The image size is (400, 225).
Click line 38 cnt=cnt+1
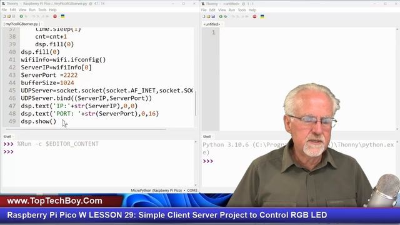[51, 37]
